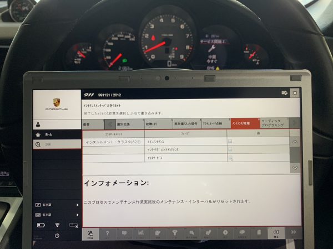Tick the インターミディエイトメンテナンス checkbox

(230, 149)
